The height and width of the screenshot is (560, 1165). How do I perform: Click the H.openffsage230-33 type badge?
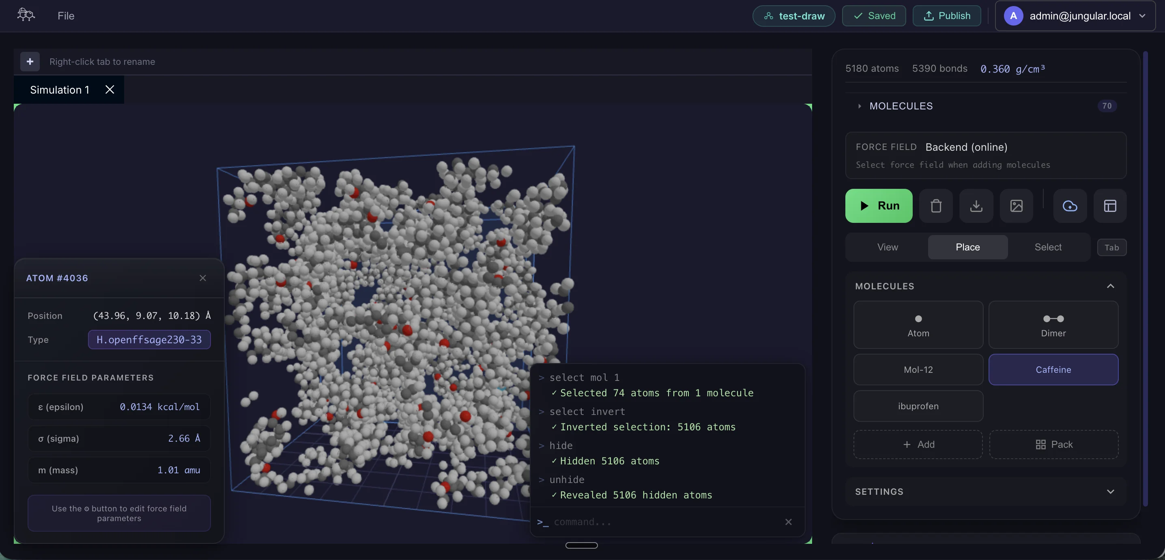[x=149, y=340]
